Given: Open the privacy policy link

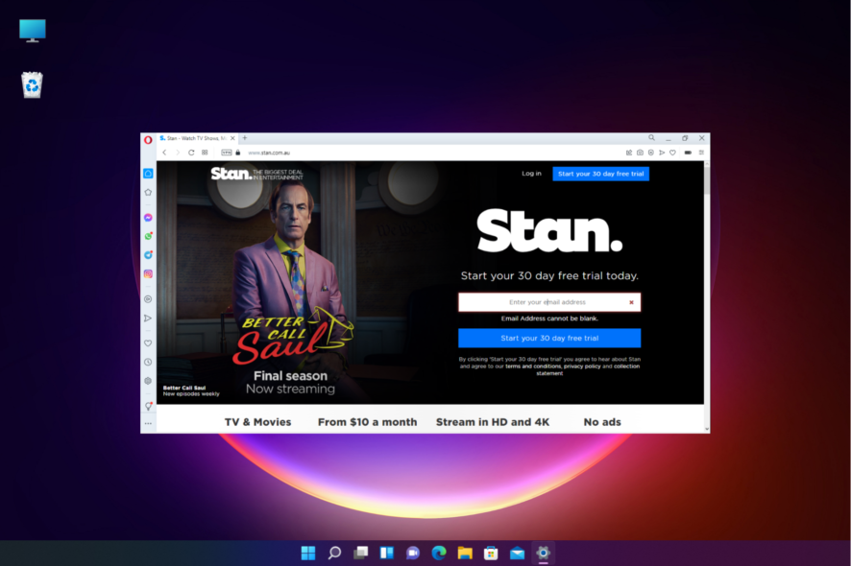Looking at the screenshot, I should pos(582,366).
